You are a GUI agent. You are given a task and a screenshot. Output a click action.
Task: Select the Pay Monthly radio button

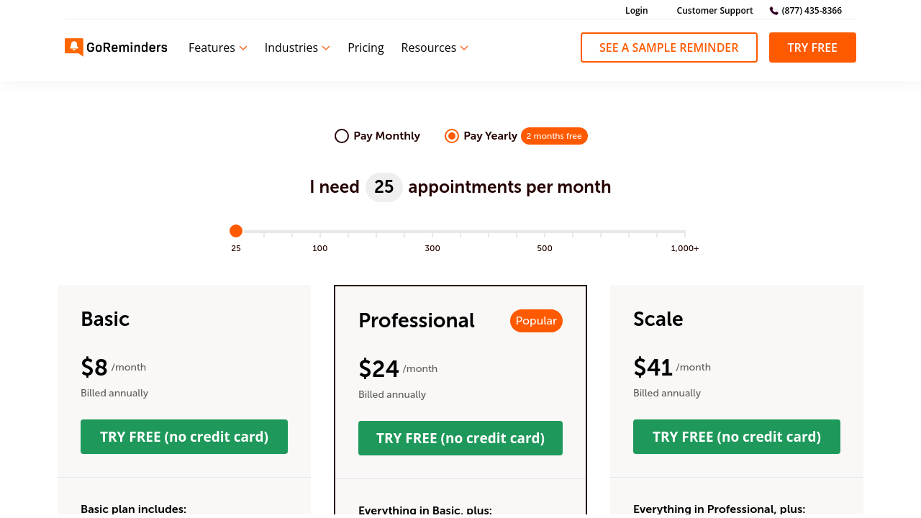342,136
